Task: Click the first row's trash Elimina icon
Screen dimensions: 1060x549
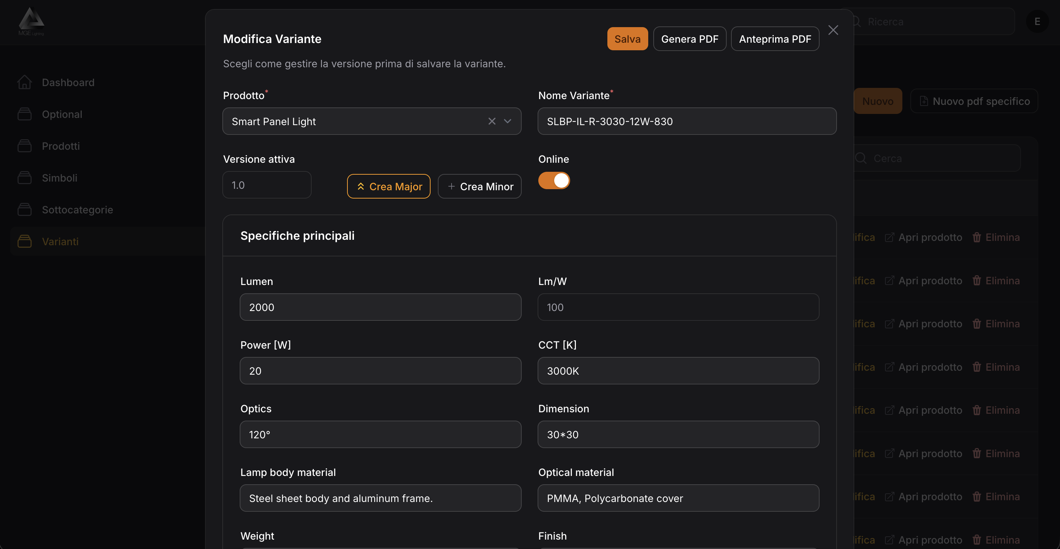Action: 976,238
